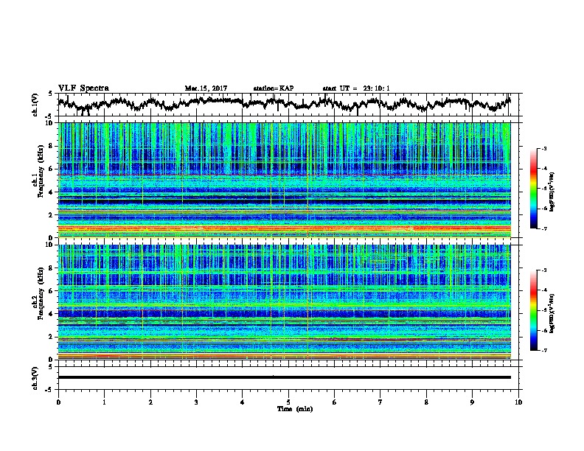Click time axis tick label "9"

[472, 402]
